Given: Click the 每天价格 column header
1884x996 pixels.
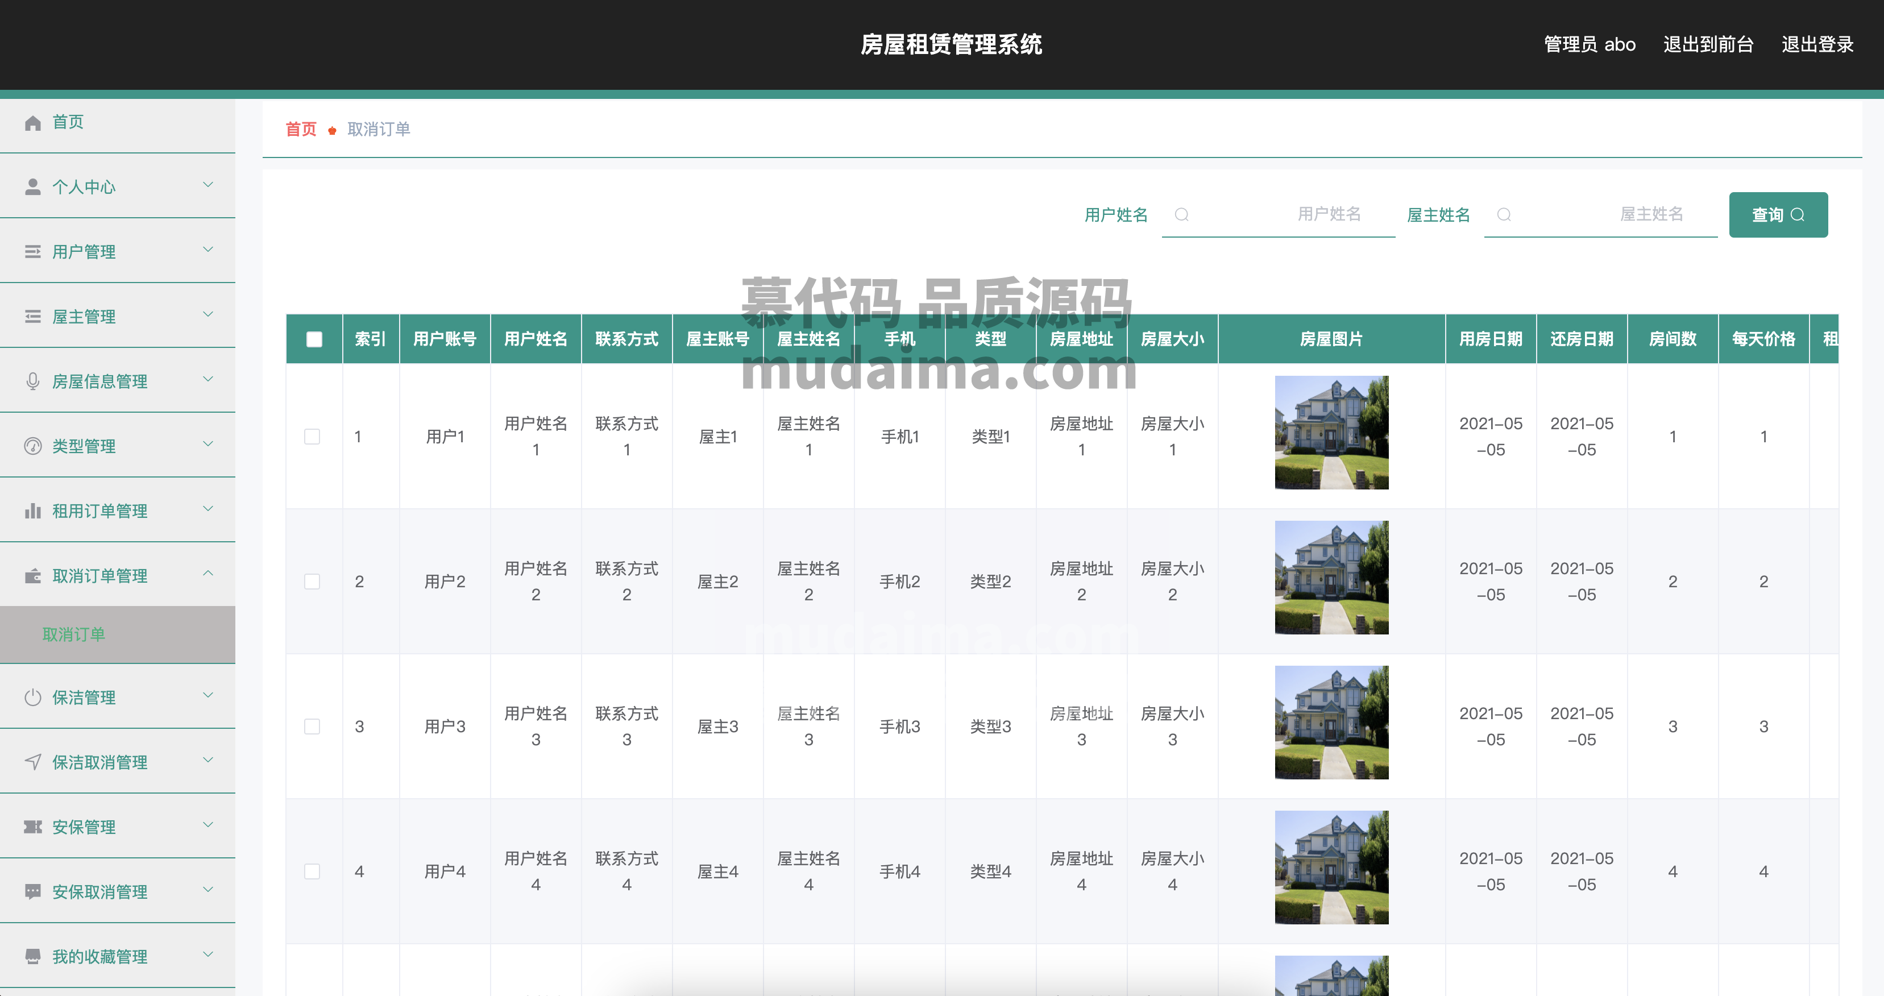Looking at the screenshot, I should click(x=1764, y=339).
